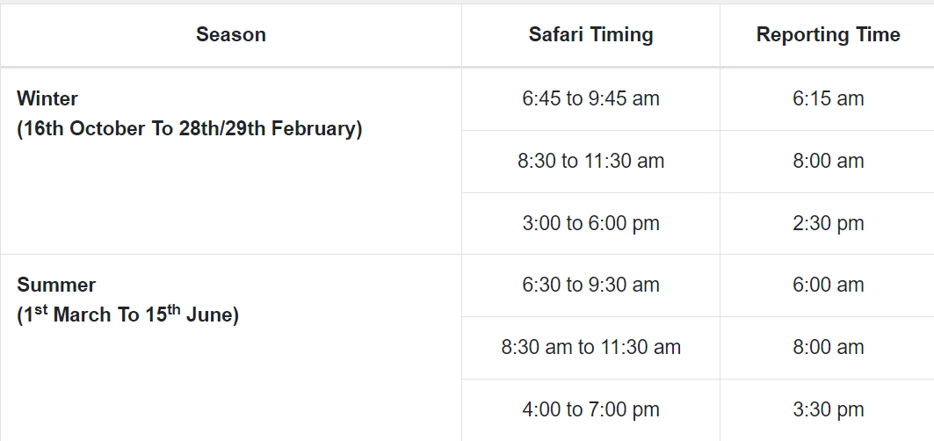Click the Safari Timing column header

(x=590, y=34)
